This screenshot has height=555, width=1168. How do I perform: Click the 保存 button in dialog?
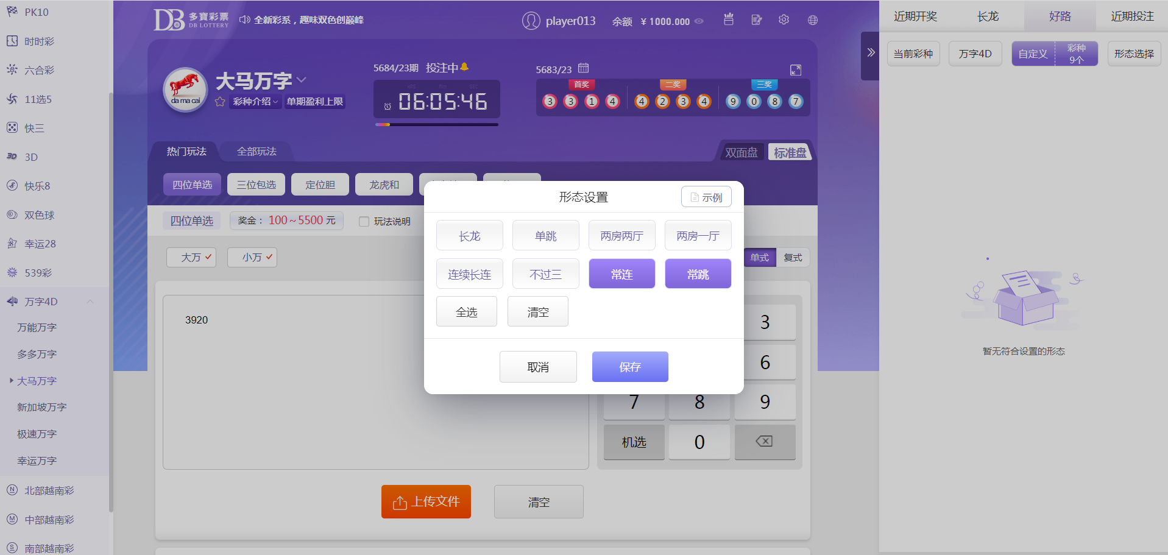coord(629,367)
